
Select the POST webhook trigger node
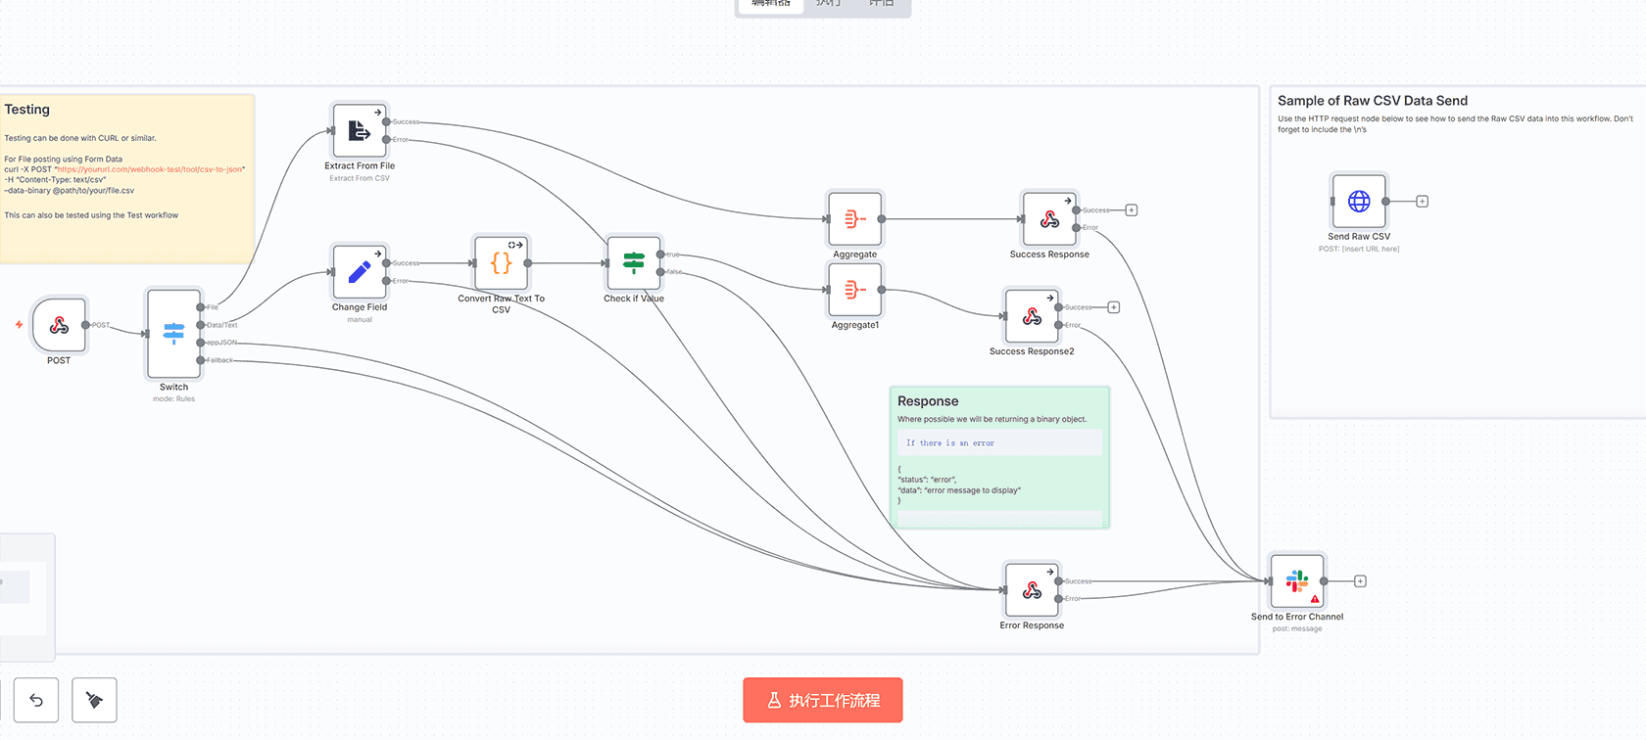pyautogui.click(x=59, y=325)
